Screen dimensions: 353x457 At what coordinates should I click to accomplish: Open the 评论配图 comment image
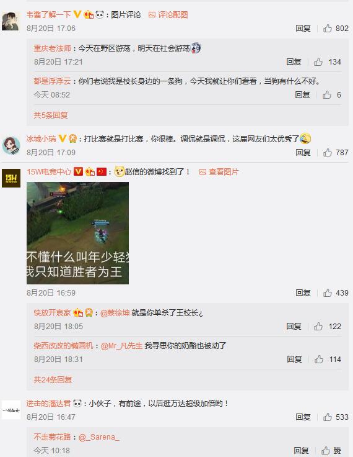pyautogui.click(x=168, y=14)
